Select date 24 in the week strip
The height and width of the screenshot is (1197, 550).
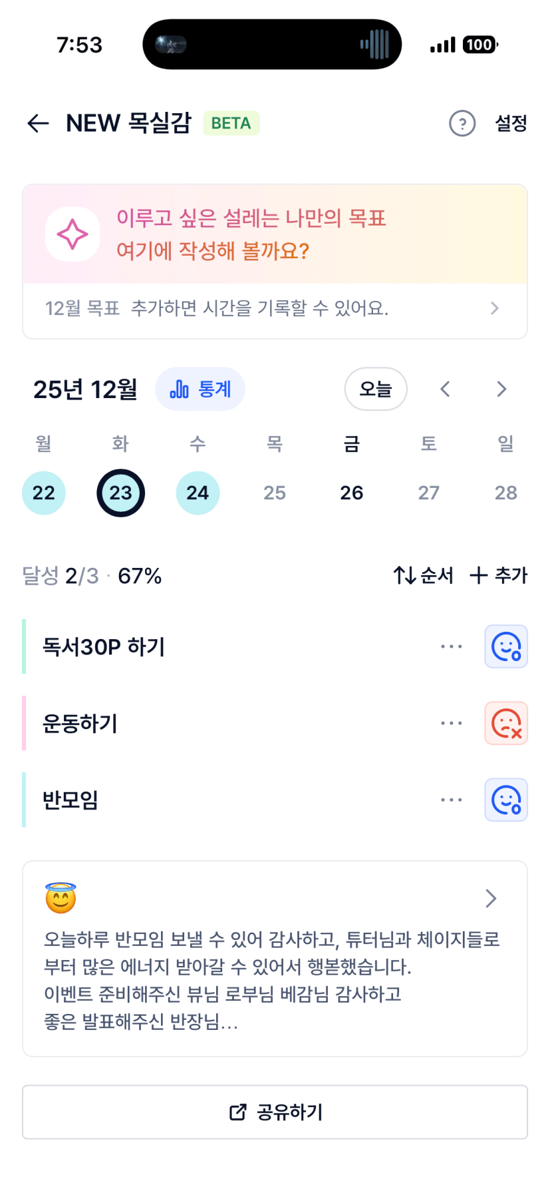pos(198,493)
